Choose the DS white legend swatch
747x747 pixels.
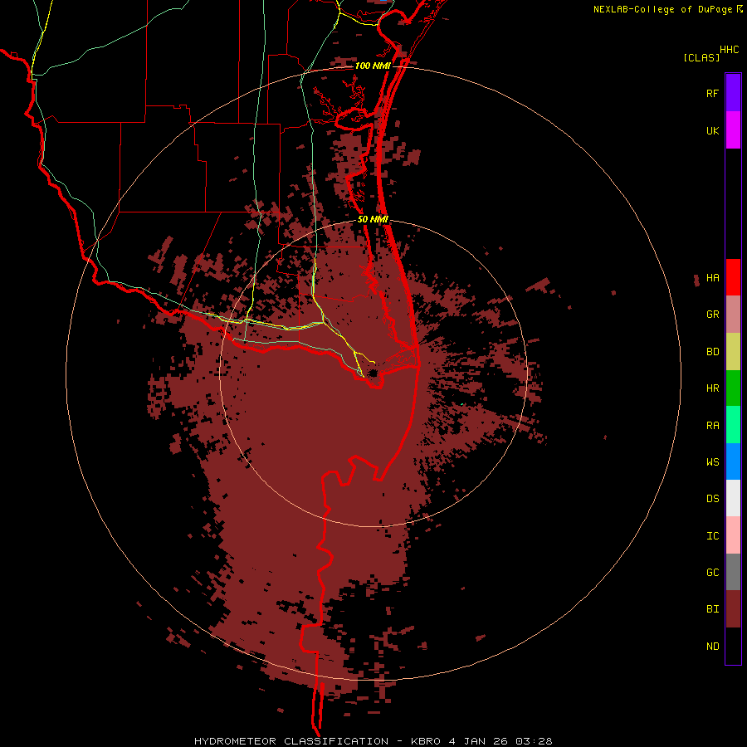(x=733, y=498)
